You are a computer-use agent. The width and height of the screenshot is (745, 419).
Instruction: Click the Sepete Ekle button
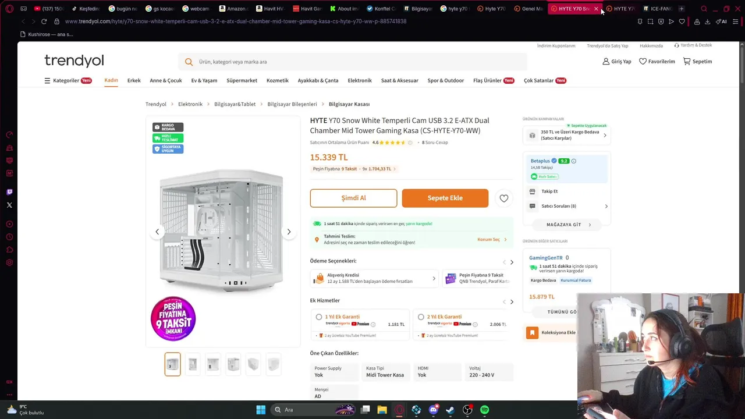(445, 198)
